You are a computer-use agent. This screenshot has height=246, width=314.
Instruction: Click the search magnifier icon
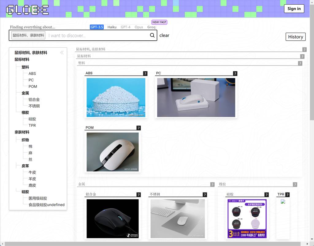(x=152, y=35)
